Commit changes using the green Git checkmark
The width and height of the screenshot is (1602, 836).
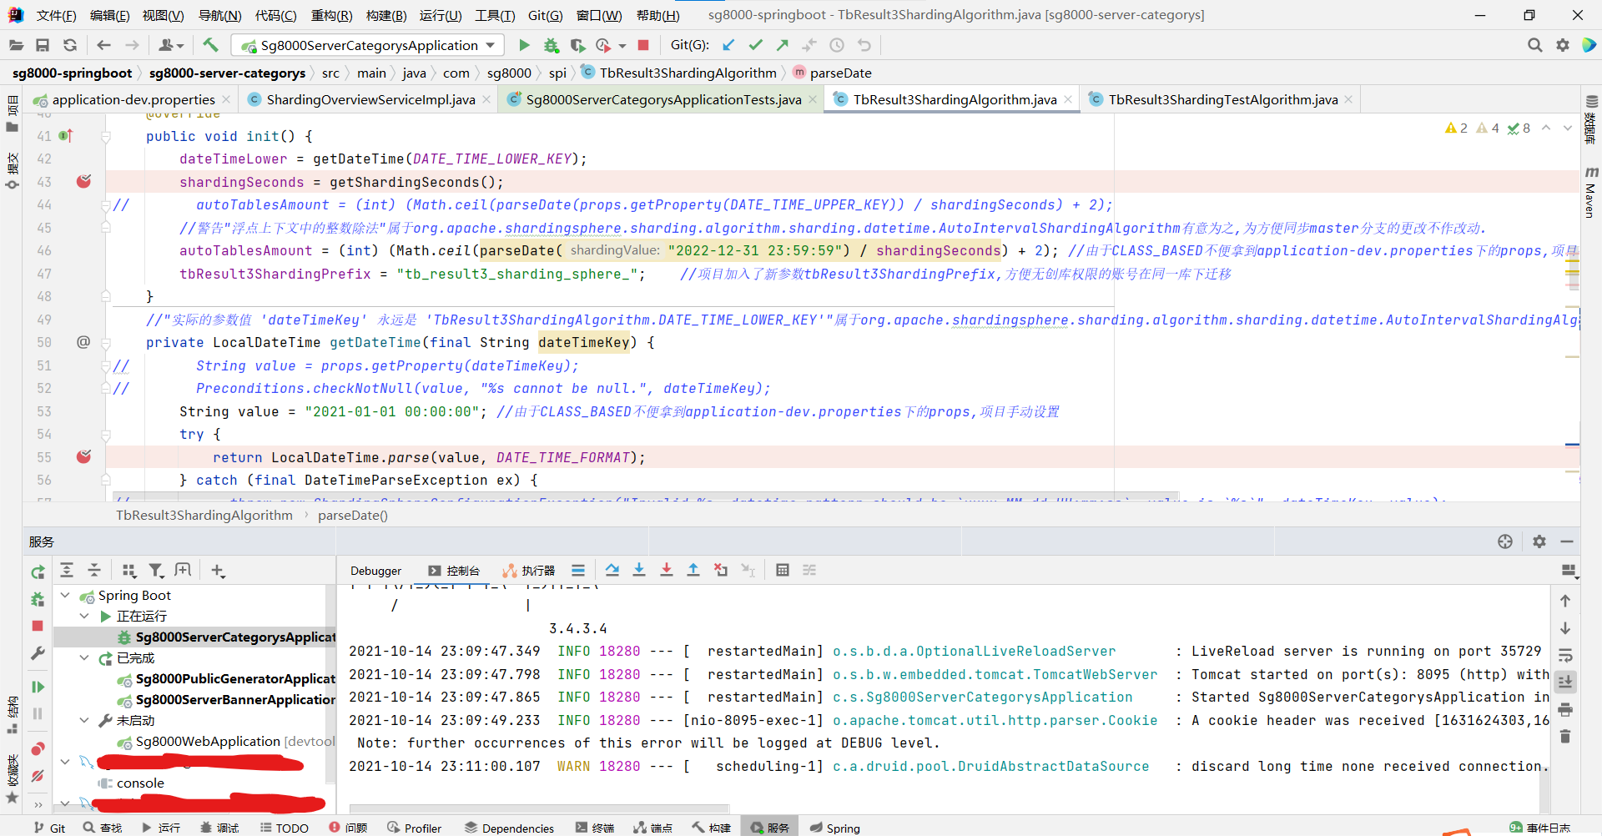[755, 45]
